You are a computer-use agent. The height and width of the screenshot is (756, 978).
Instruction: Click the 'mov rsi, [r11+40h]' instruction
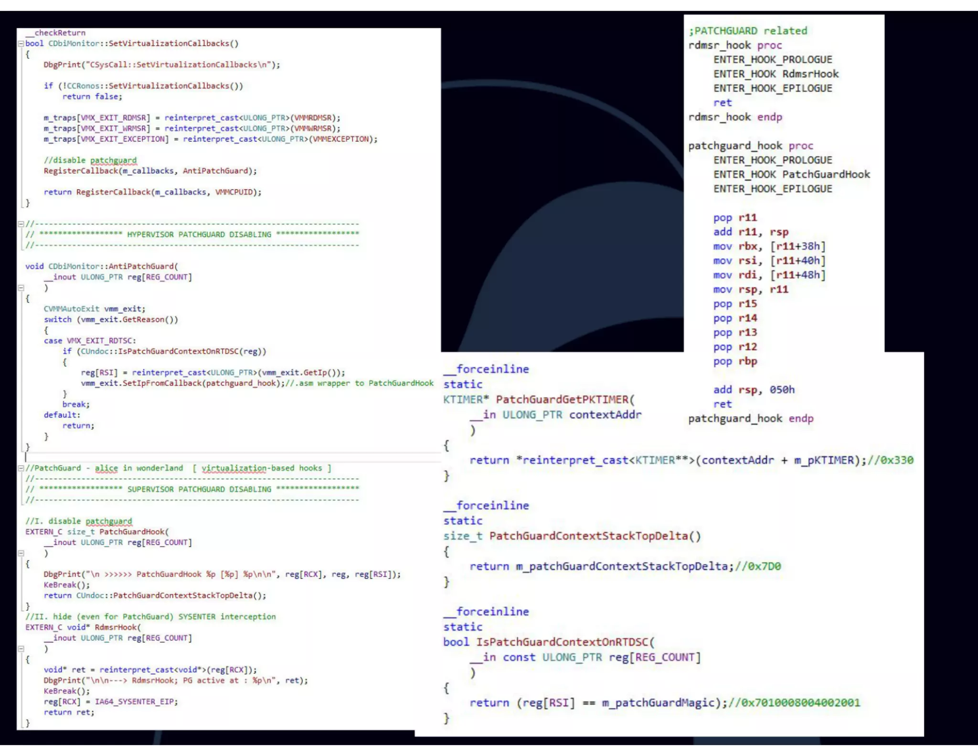(x=770, y=260)
